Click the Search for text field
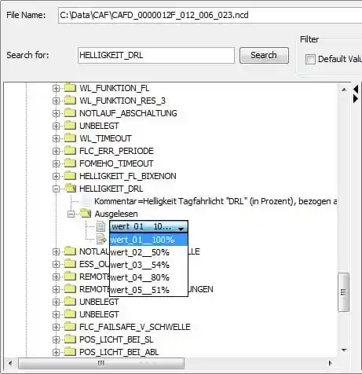The image size is (362, 374). [x=156, y=55]
